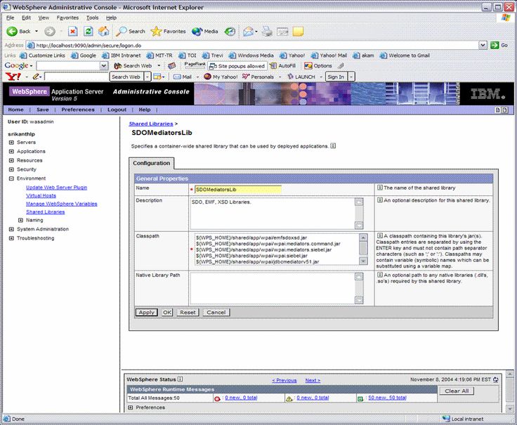Click Site popups allowed button
The height and width of the screenshot is (425, 517).
237,66
